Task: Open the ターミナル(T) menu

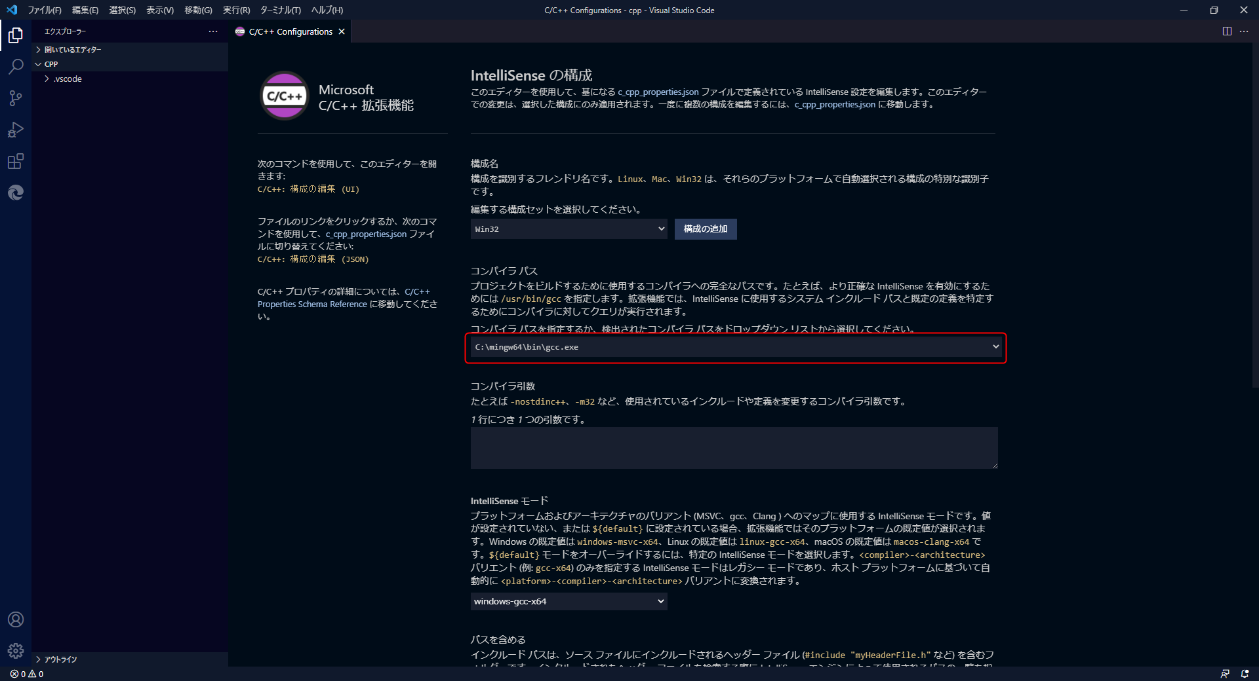Action: [x=281, y=10]
